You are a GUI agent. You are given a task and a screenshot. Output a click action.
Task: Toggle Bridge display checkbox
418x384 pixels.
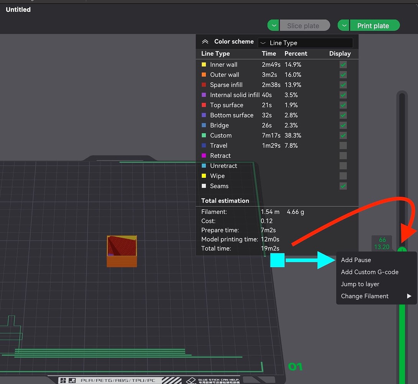343,126
